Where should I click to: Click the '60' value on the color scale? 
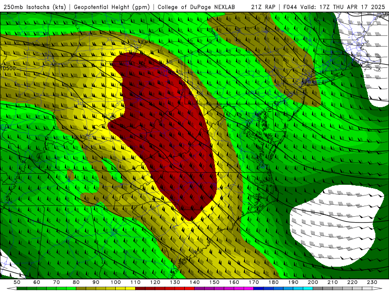[x=37, y=282]
